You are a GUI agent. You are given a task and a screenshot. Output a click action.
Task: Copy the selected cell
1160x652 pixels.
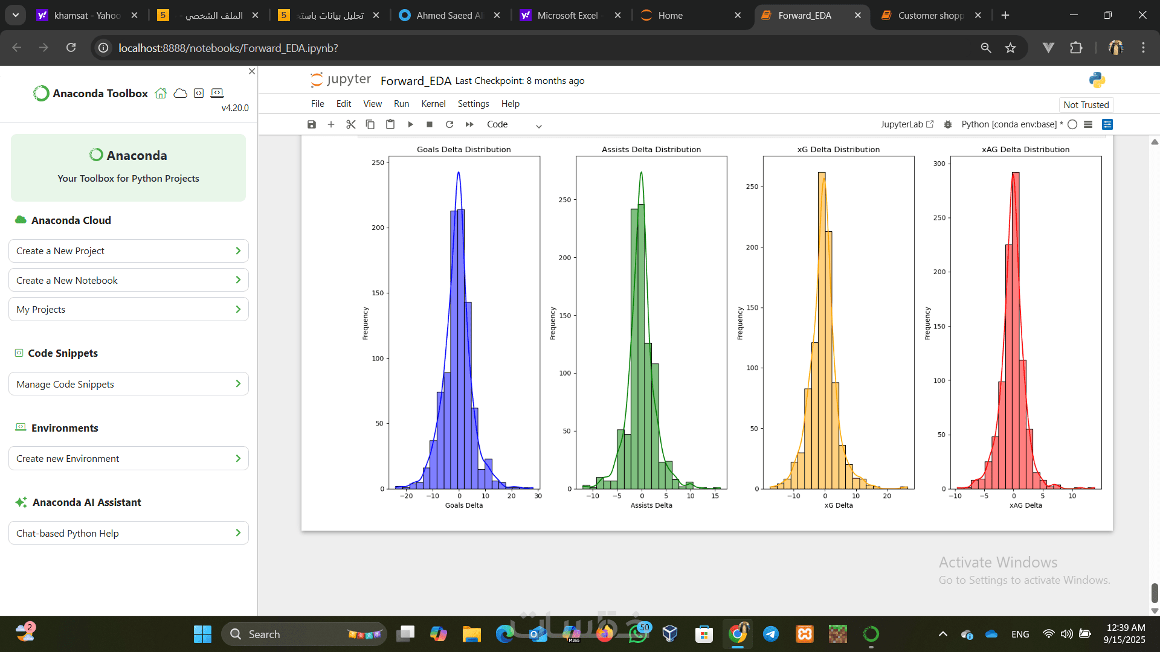370,124
